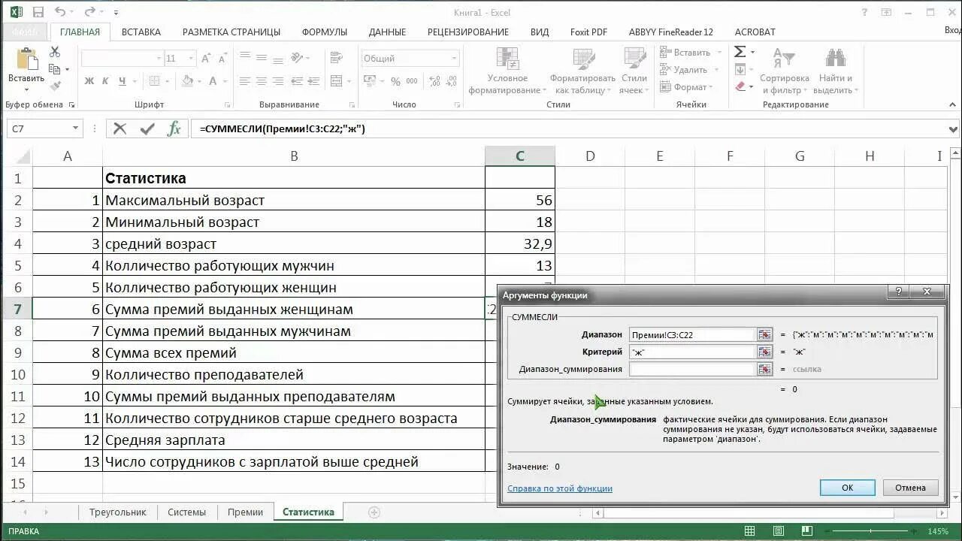Confirm formula with the checkmark icon

click(147, 128)
